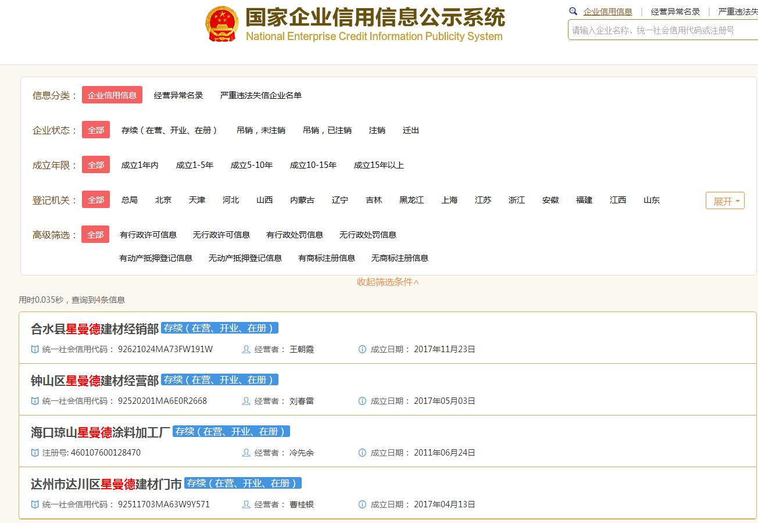Filter registry by 江苏
The width and height of the screenshot is (758, 523).
point(483,200)
